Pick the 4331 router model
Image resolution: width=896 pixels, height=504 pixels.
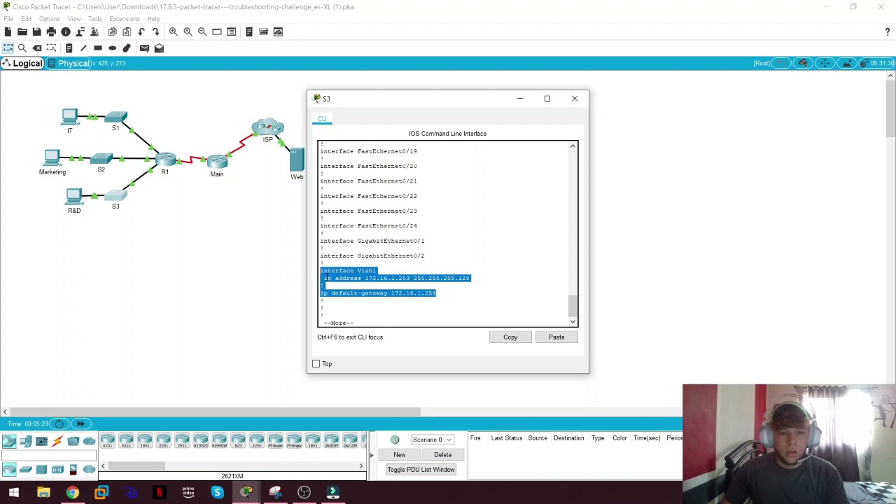tap(107, 440)
